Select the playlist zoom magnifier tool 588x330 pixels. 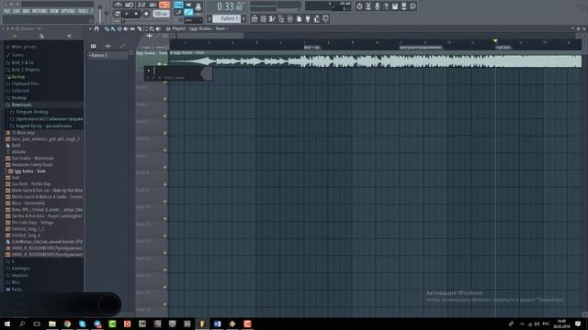pos(152,28)
